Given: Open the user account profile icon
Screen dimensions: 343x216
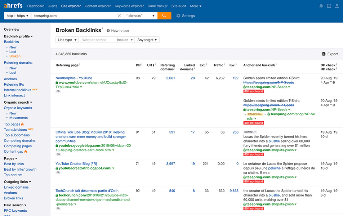Looking at the screenshot, I should [338, 5].
